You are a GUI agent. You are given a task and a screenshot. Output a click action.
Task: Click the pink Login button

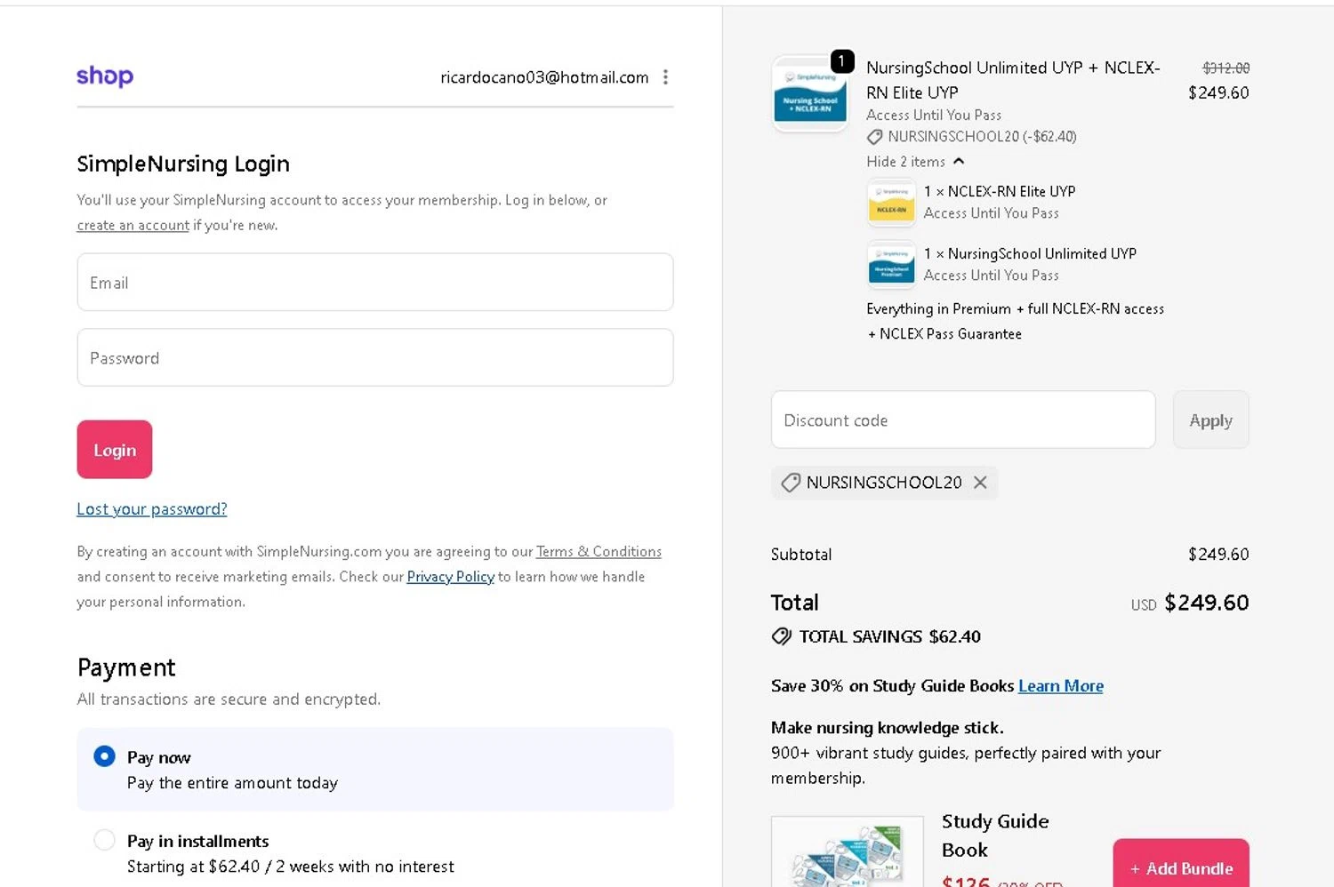pos(115,450)
